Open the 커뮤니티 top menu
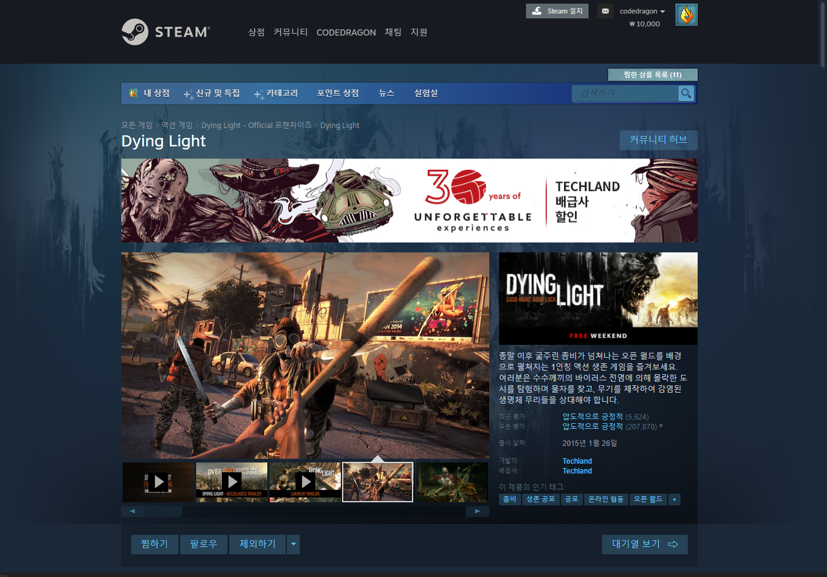This screenshot has height=577, width=827. (x=291, y=32)
